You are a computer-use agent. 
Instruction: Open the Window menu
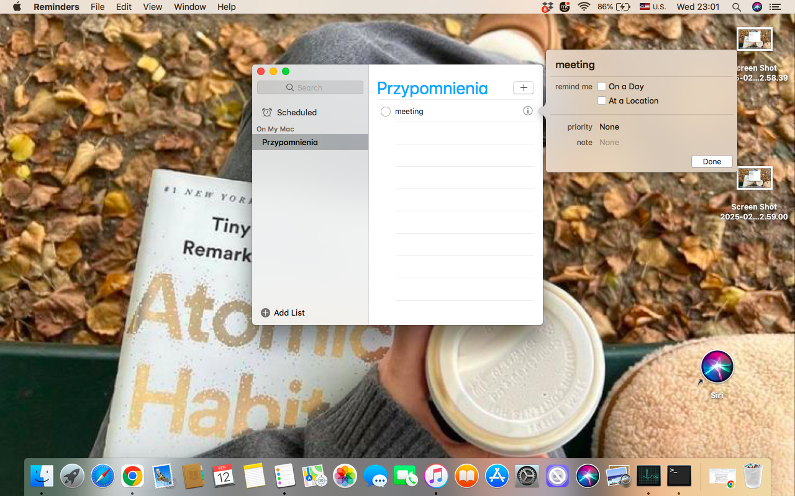189,7
